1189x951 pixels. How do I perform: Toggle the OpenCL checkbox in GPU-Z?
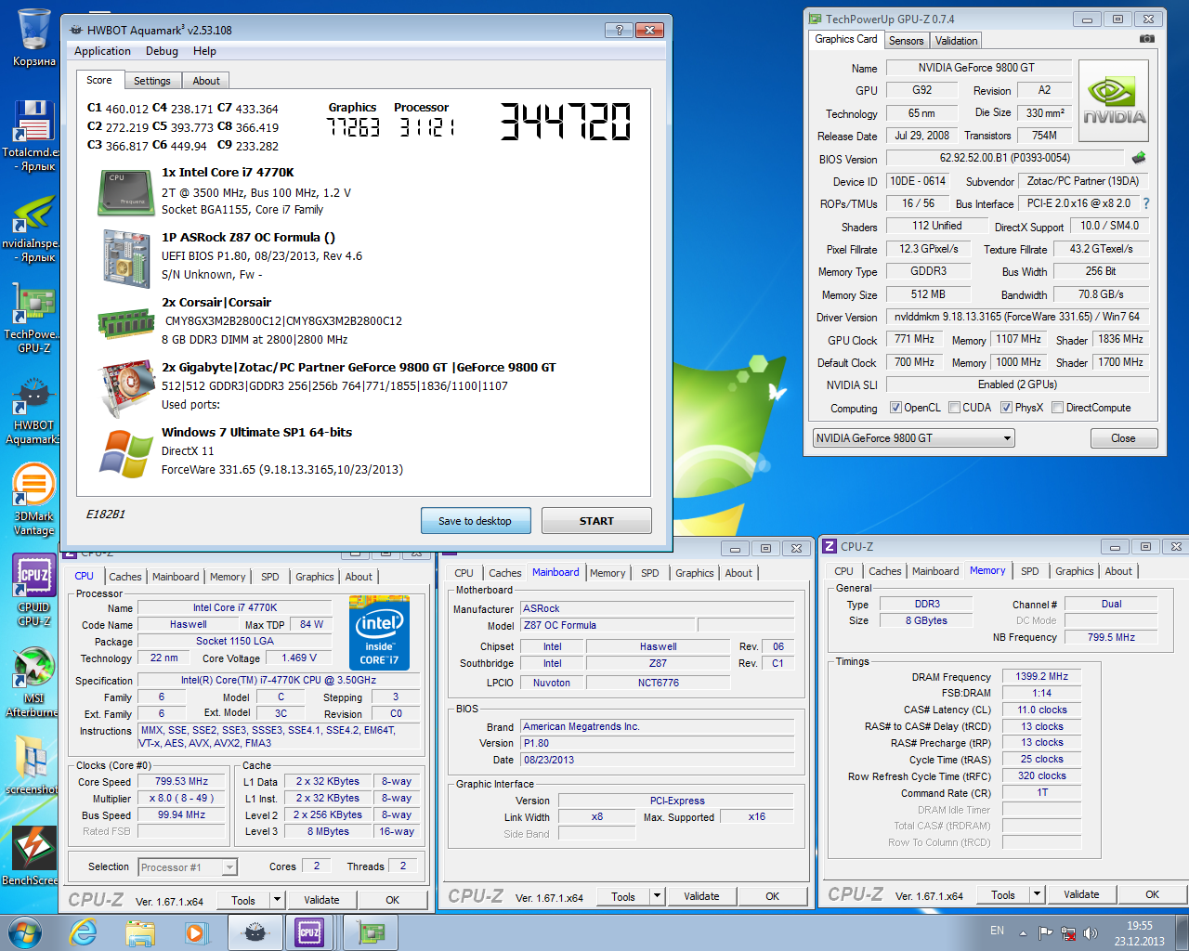(x=895, y=408)
